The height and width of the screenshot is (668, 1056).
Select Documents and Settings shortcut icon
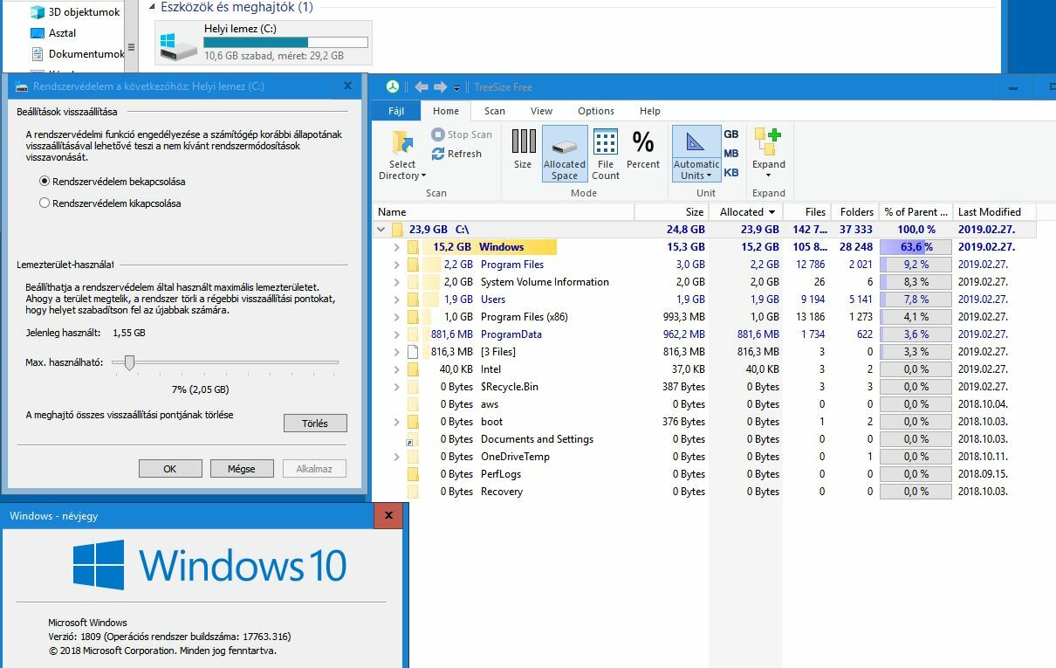[413, 439]
